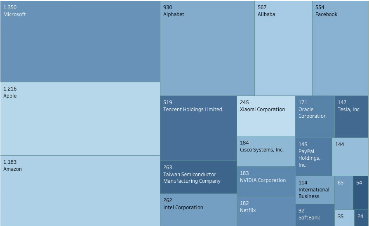Click the International Business 114 tile
This screenshot has height=226, width=369.
[315, 190]
